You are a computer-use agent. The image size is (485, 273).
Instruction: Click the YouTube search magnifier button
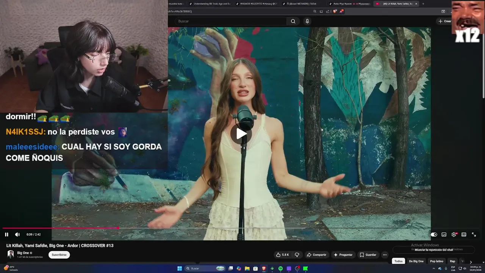click(x=293, y=21)
